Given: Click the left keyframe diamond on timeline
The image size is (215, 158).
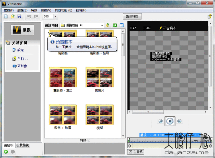Looking at the screenshot, I should [x=130, y=146].
